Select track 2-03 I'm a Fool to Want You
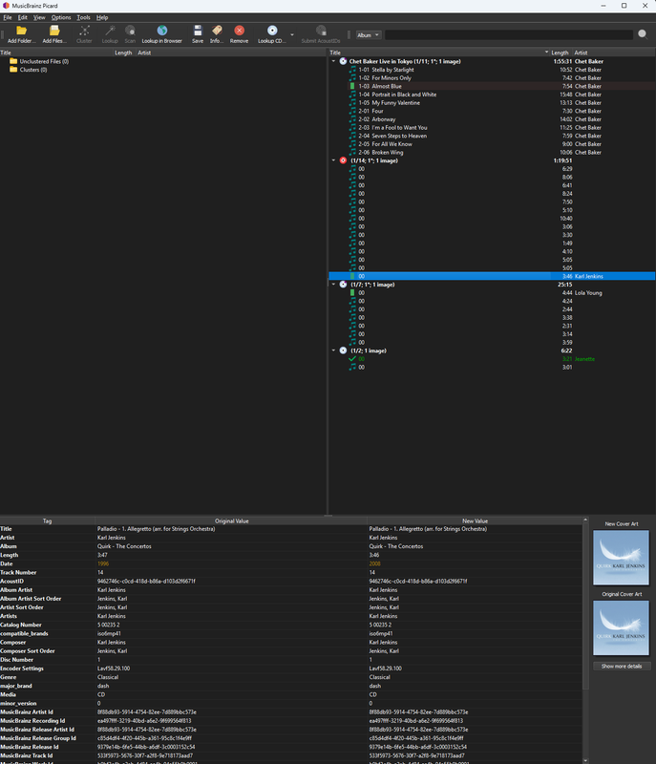 click(x=492, y=128)
